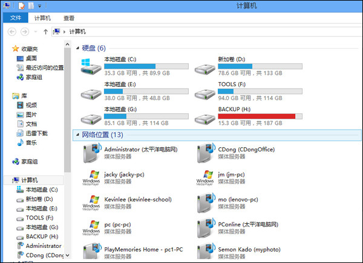The image size is (363, 263).
Task: Select the 新加卷 (D:) drive icon
Action: [x=205, y=69]
